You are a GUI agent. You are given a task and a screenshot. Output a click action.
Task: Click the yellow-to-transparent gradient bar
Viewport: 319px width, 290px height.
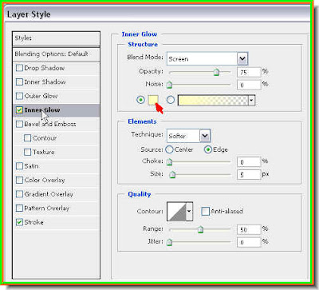(213, 101)
